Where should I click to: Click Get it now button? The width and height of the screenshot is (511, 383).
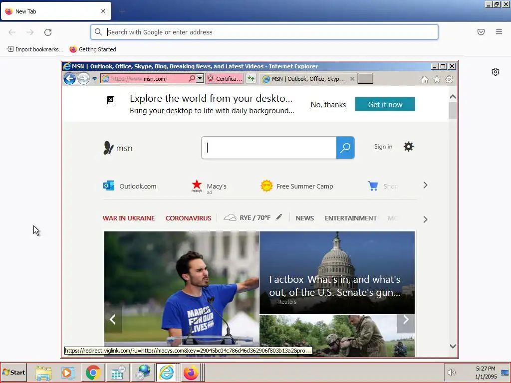point(385,104)
